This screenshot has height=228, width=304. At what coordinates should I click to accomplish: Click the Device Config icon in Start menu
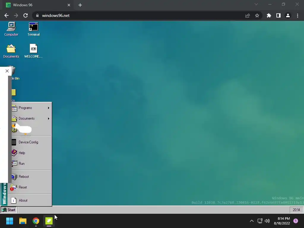[x=14, y=142]
